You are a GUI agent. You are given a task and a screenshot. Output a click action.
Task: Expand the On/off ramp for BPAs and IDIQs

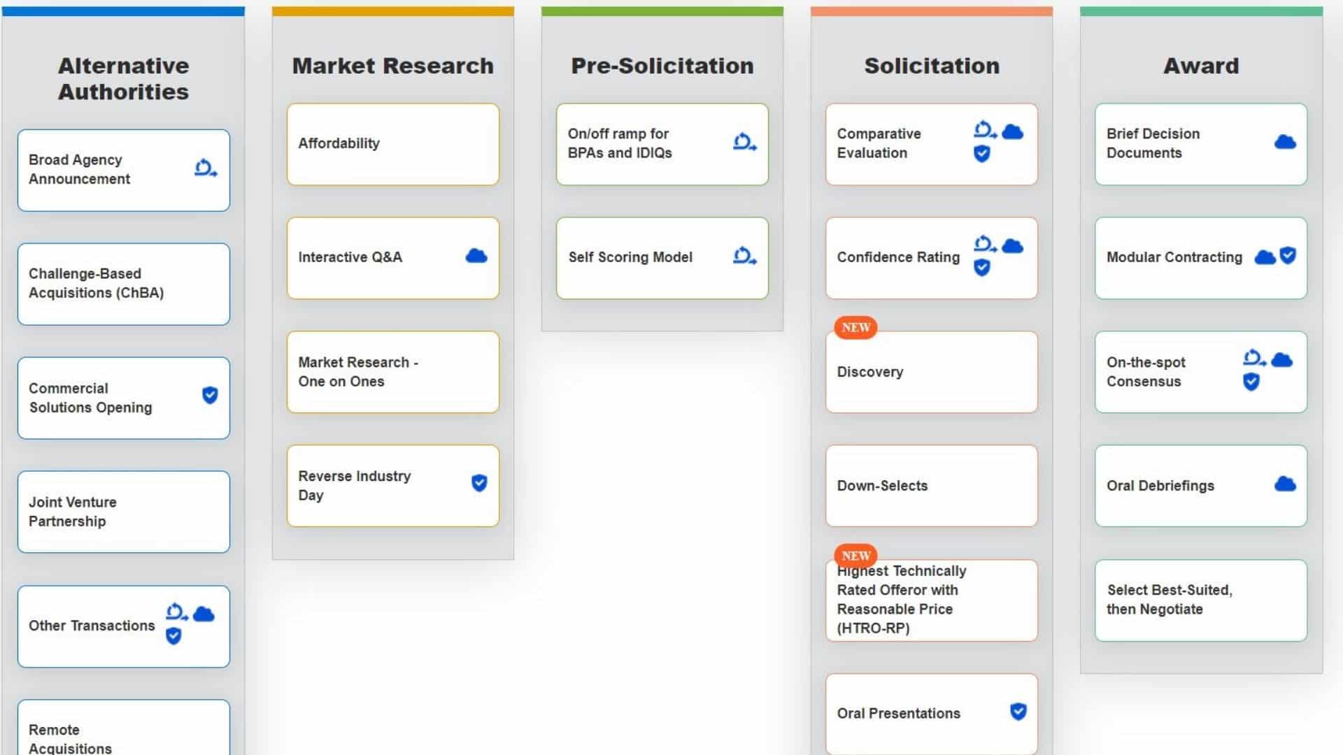[x=661, y=144]
